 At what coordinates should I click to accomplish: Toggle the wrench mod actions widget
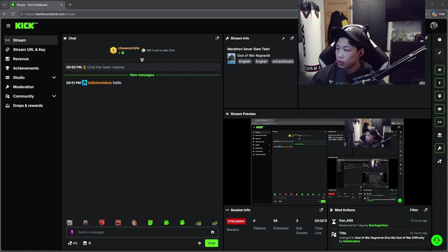click(x=440, y=148)
